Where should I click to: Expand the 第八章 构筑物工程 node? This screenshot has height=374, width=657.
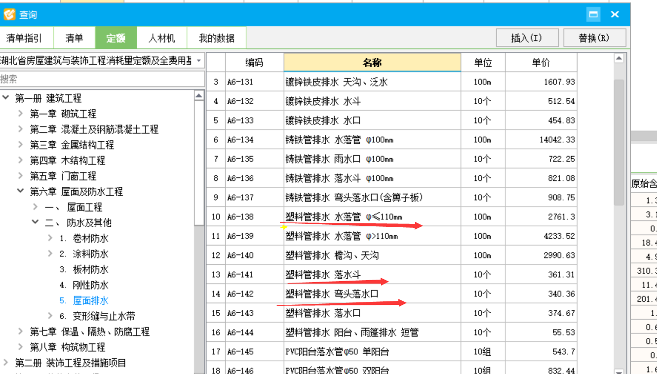click(20, 347)
